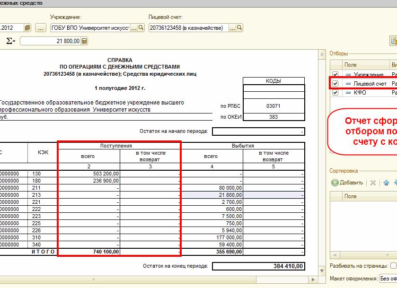Click Добавить in the Сортировка panel
The image size is (397, 288).
click(x=347, y=183)
